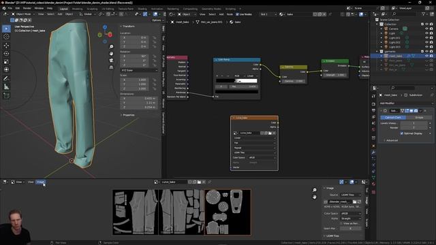This screenshot has width=436, height=245.
Task: Switch perspective/orthographic grid icon in 3D viewport
Action: [x=111, y=67]
